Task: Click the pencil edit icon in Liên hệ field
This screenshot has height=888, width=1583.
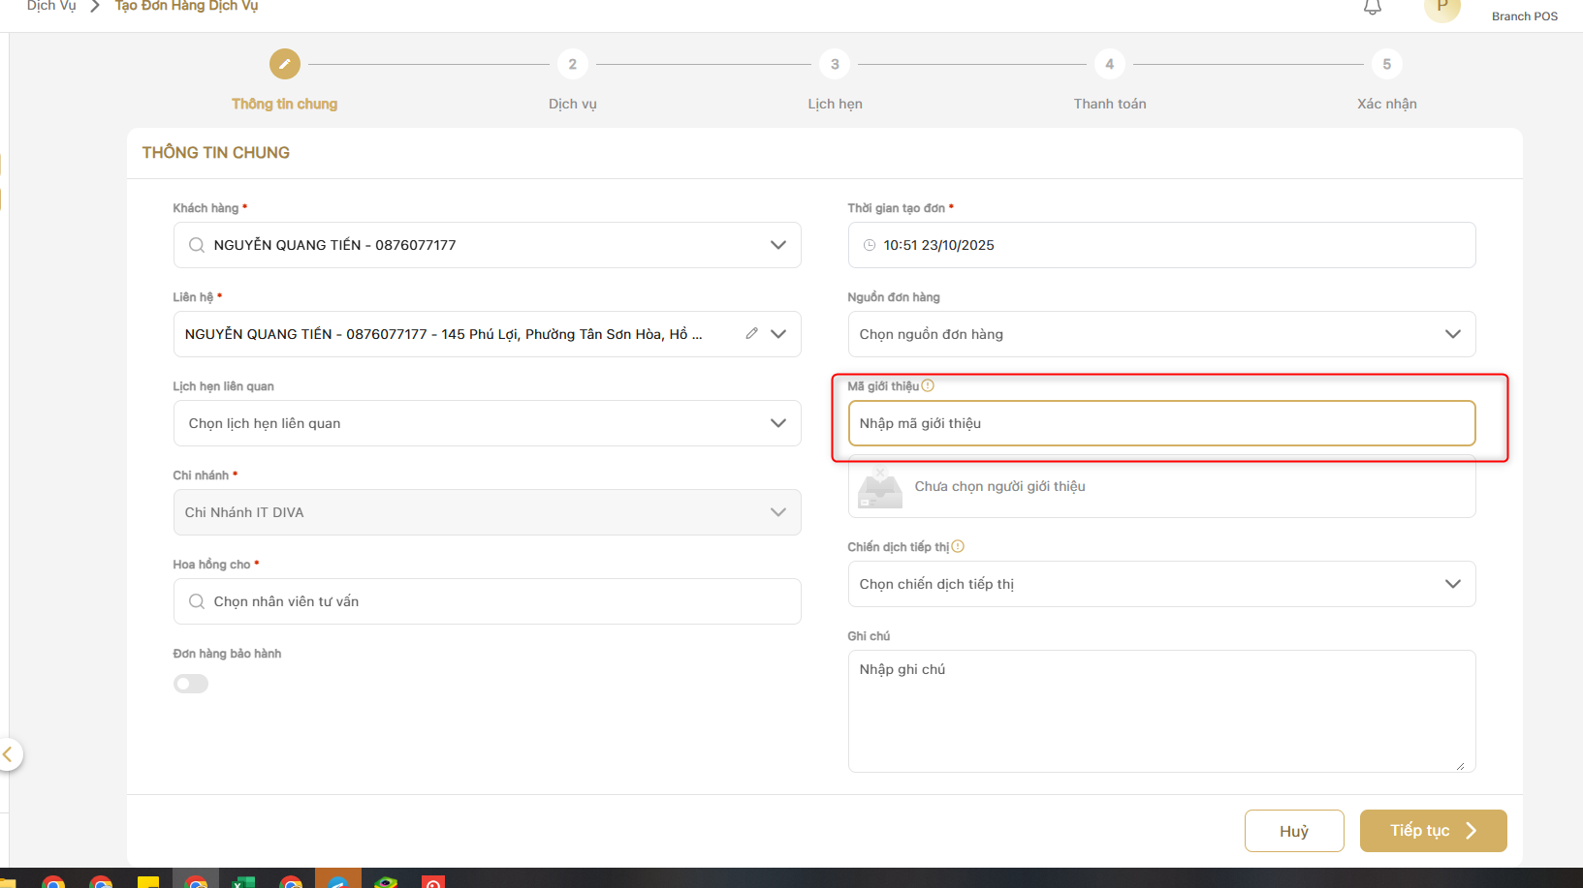Action: (x=751, y=333)
